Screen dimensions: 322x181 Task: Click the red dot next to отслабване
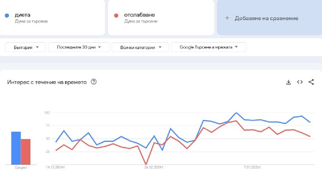[x=116, y=15]
